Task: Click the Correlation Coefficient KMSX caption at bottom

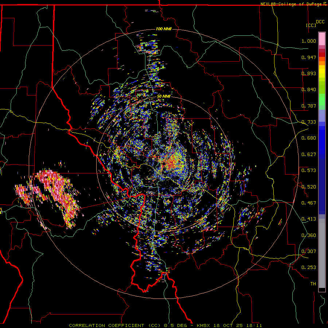Action: 165,325
